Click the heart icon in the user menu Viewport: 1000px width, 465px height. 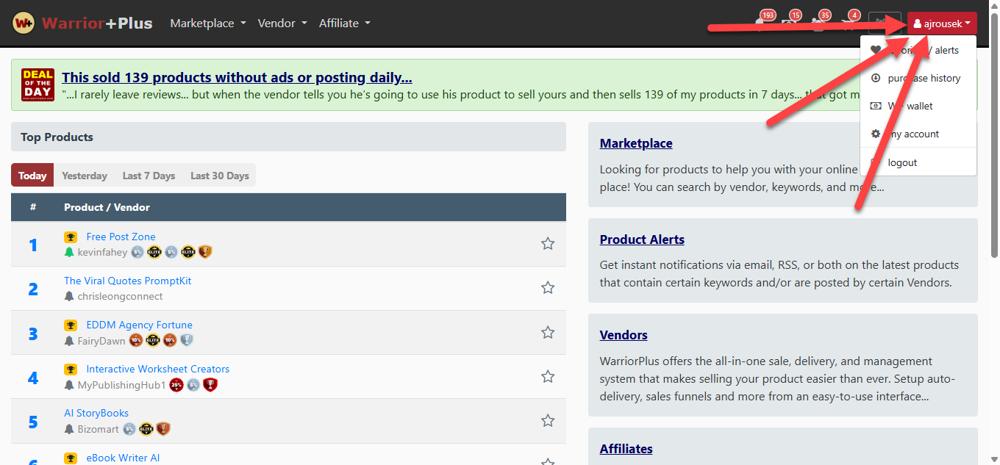pyautogui.click(x=876, y=50)
